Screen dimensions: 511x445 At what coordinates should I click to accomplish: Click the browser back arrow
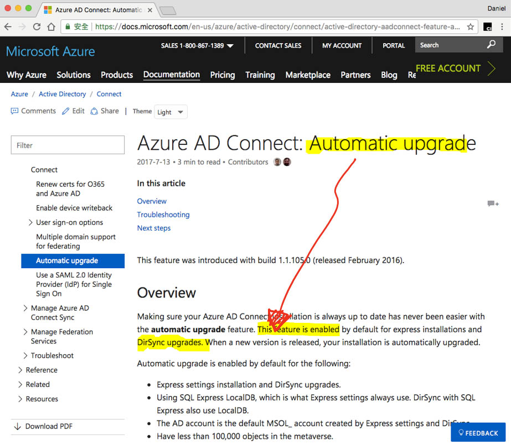click(8, 27)
